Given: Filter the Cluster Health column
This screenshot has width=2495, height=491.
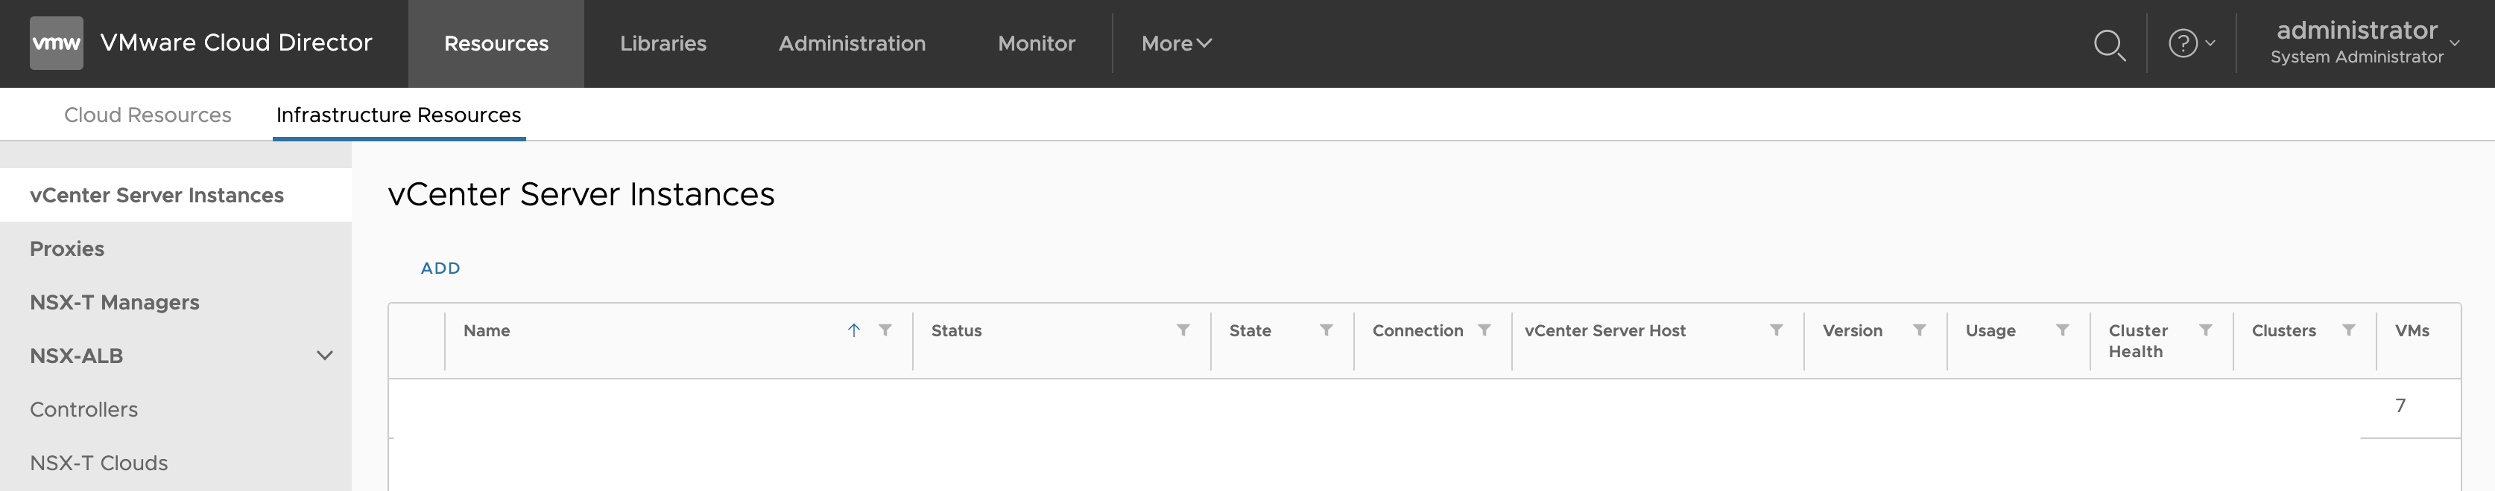Looking at the screenshot, I should pos(2205,330).
